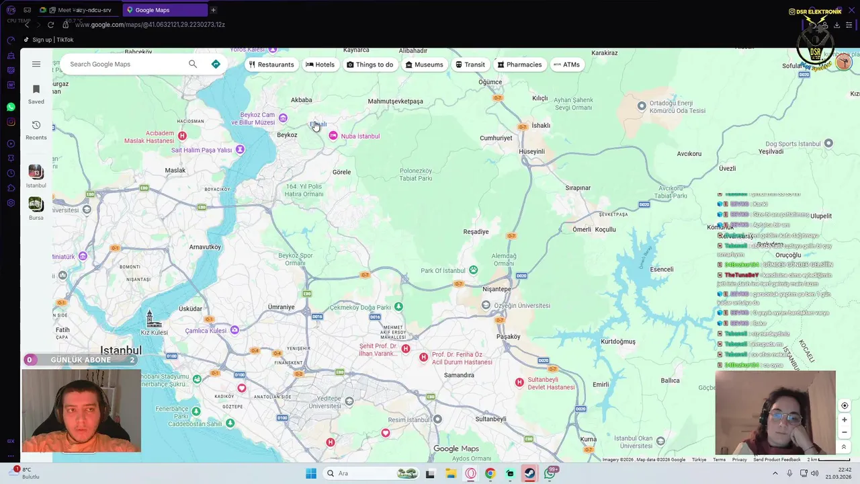Click the Beykoz Cam ve Billur Müzesi marker

pos(283,118)
